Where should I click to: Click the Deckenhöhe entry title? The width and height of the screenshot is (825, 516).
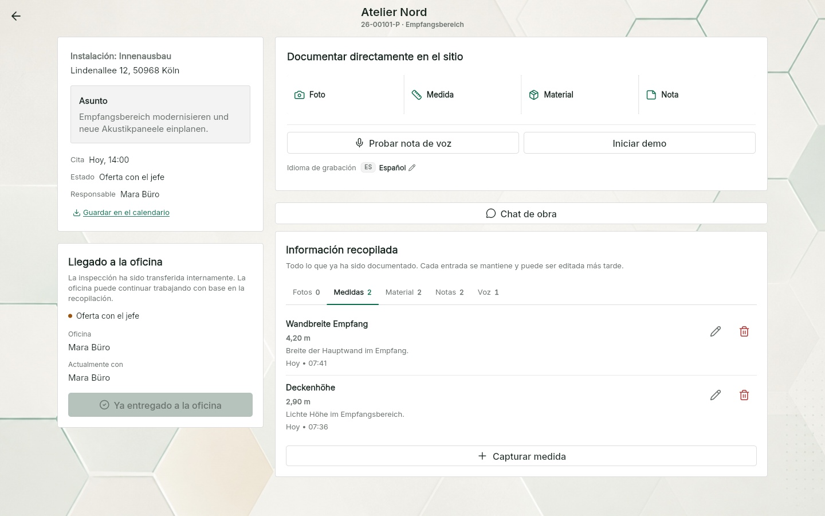(x=311, y=388)
